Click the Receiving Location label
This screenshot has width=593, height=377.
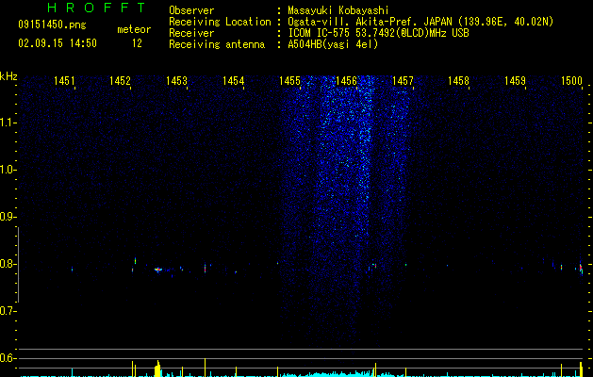tap(220, 22)
